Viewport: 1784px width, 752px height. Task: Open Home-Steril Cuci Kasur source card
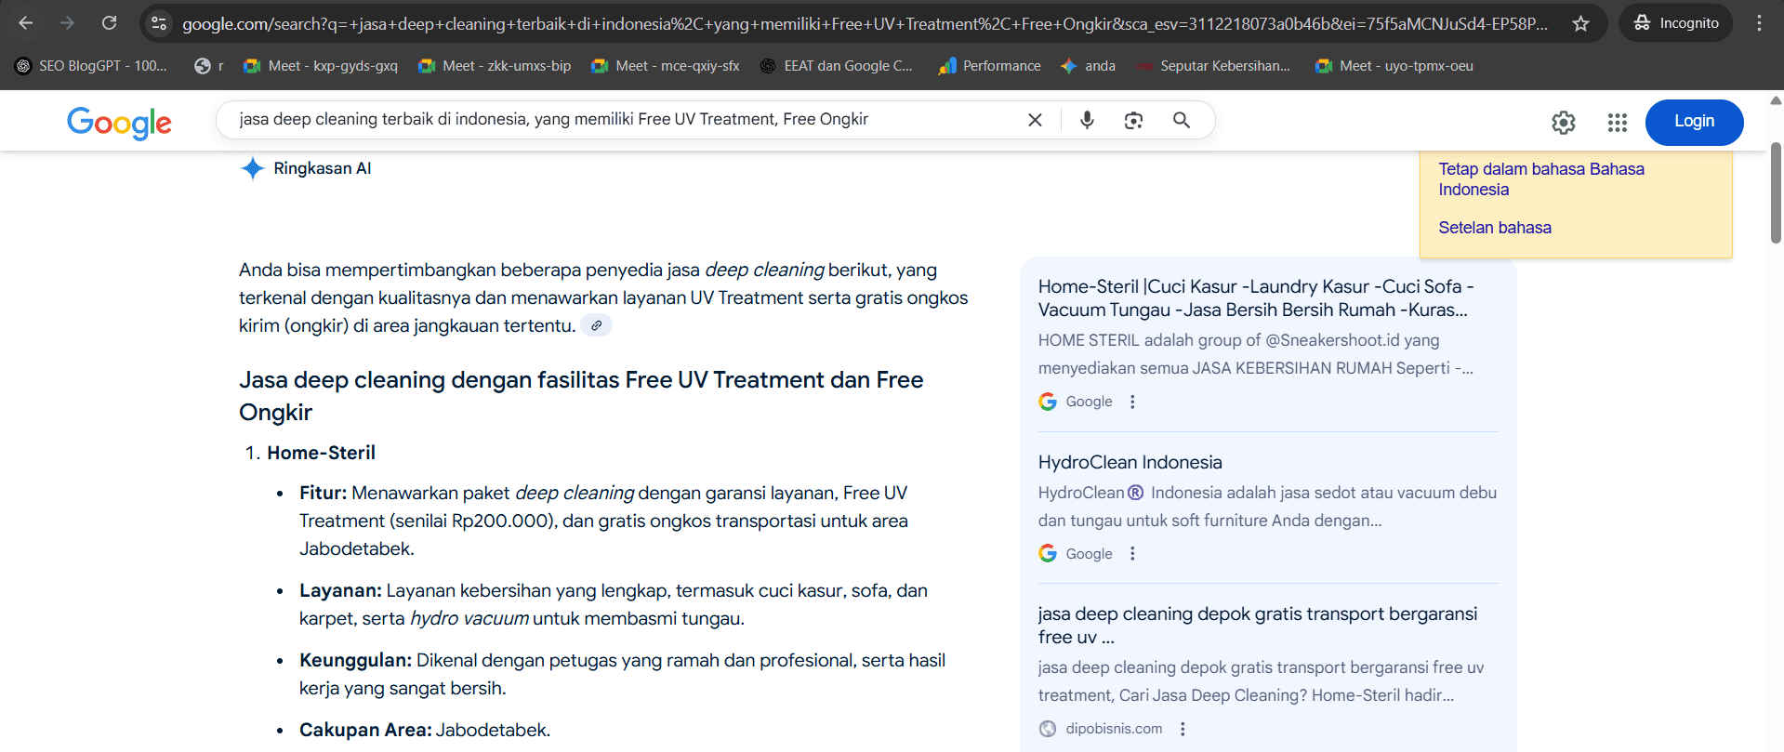coord(1256,298)
